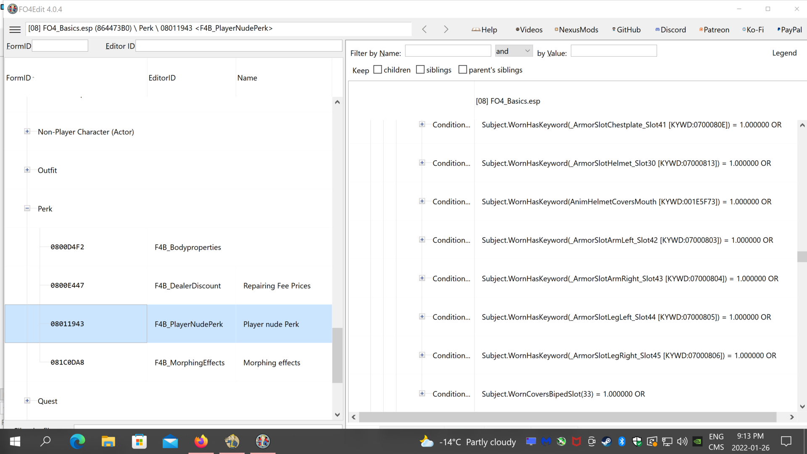Viewport: 807px width, 454px height.
Task: Focus the by Value filter field
Action: (x=614, y=51)
